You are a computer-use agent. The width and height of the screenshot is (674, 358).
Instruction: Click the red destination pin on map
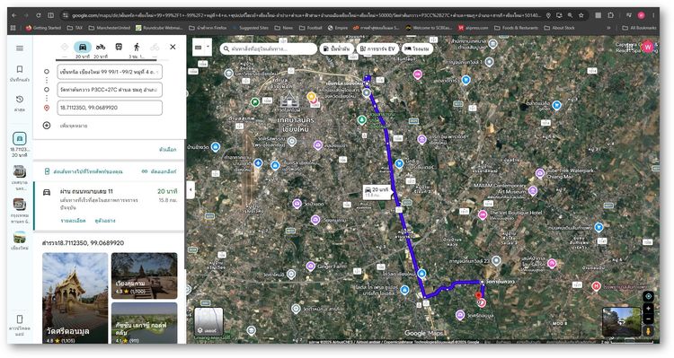click(478, 295)
